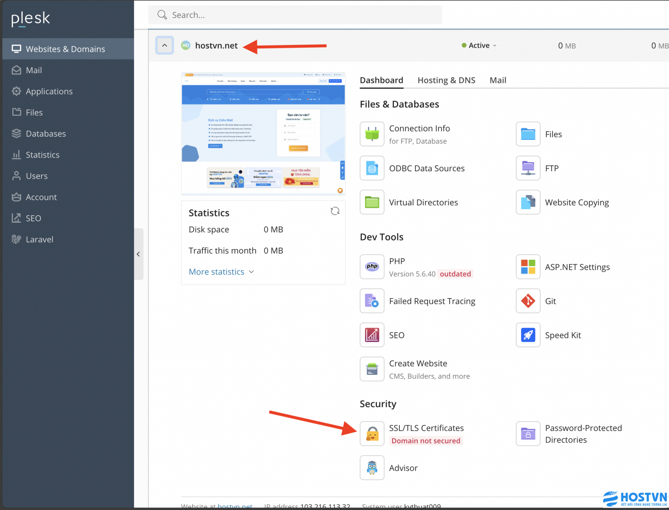Click the SSL/TLS Certificates link
The height and width of the screenshot is (510, 669).
427,428
